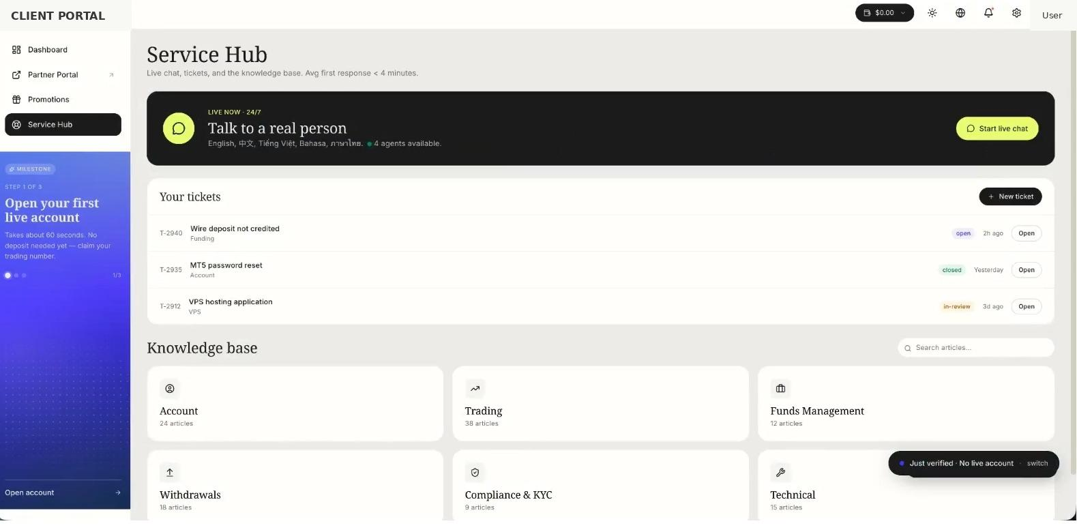Open Account knowledge base card

[295, 404]
